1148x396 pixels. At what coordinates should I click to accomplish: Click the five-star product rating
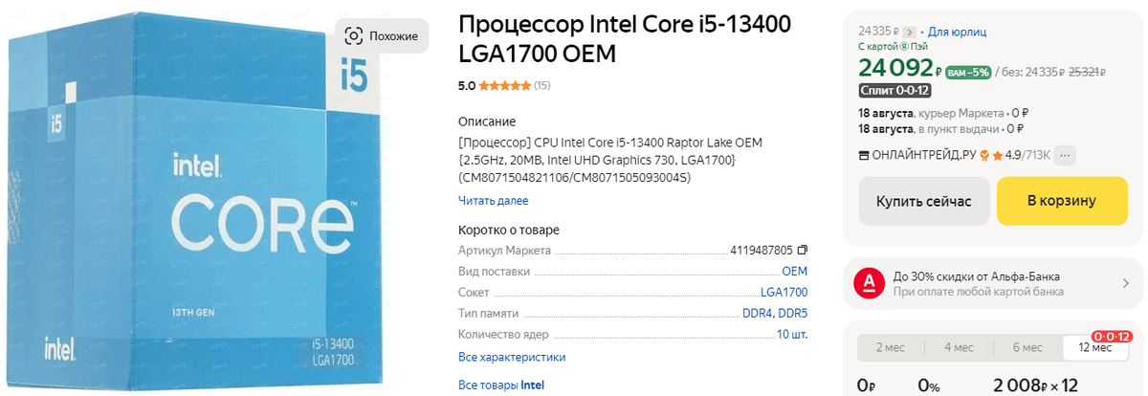click(x=505, y=85)
